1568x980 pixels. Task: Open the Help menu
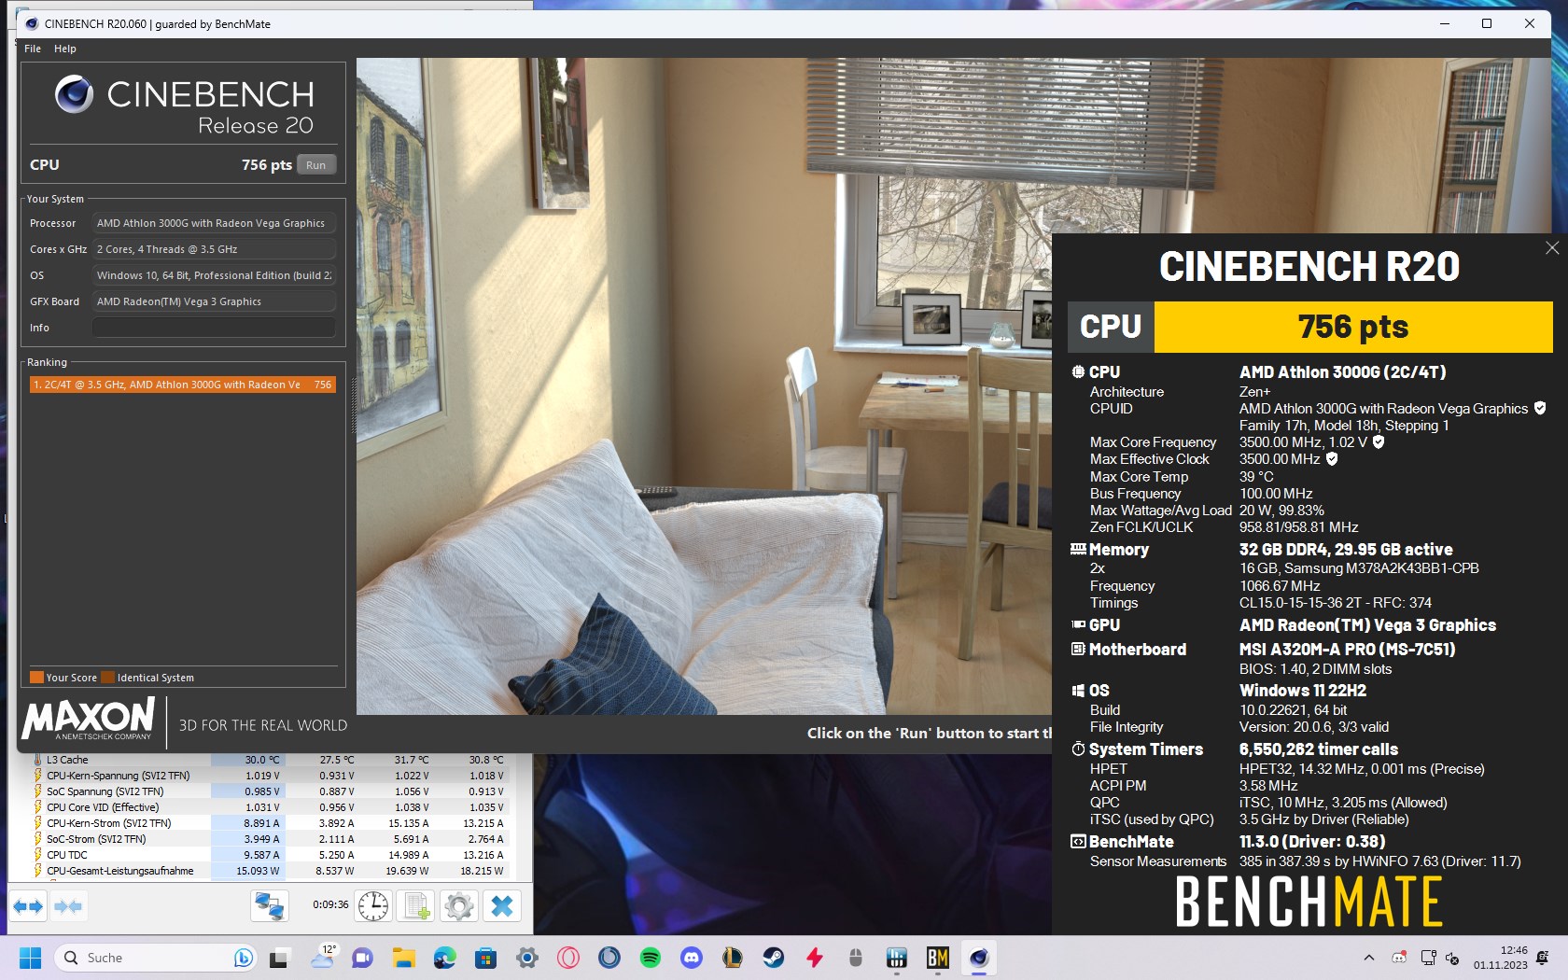[x=65, y=49]
